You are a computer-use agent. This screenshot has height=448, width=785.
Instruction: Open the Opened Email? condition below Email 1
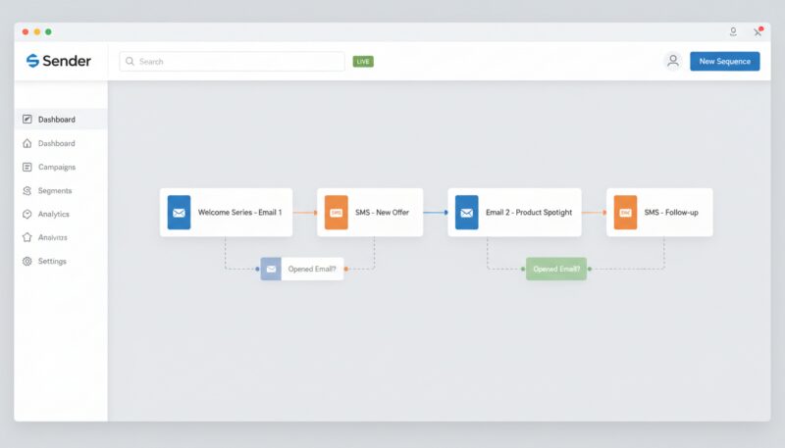point(302,269)
